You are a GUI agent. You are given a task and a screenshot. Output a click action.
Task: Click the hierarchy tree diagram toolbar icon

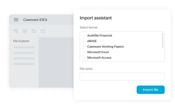tap(16, 31)
